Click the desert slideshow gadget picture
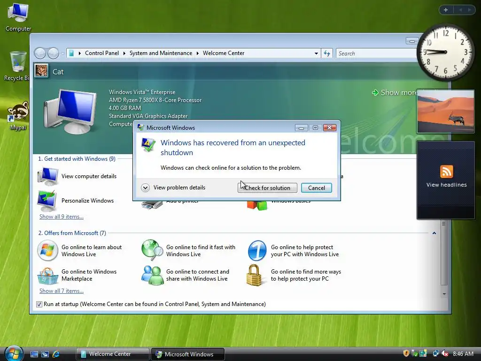The height and width of the screenshot is (361, 481). (x=445, y=111)
